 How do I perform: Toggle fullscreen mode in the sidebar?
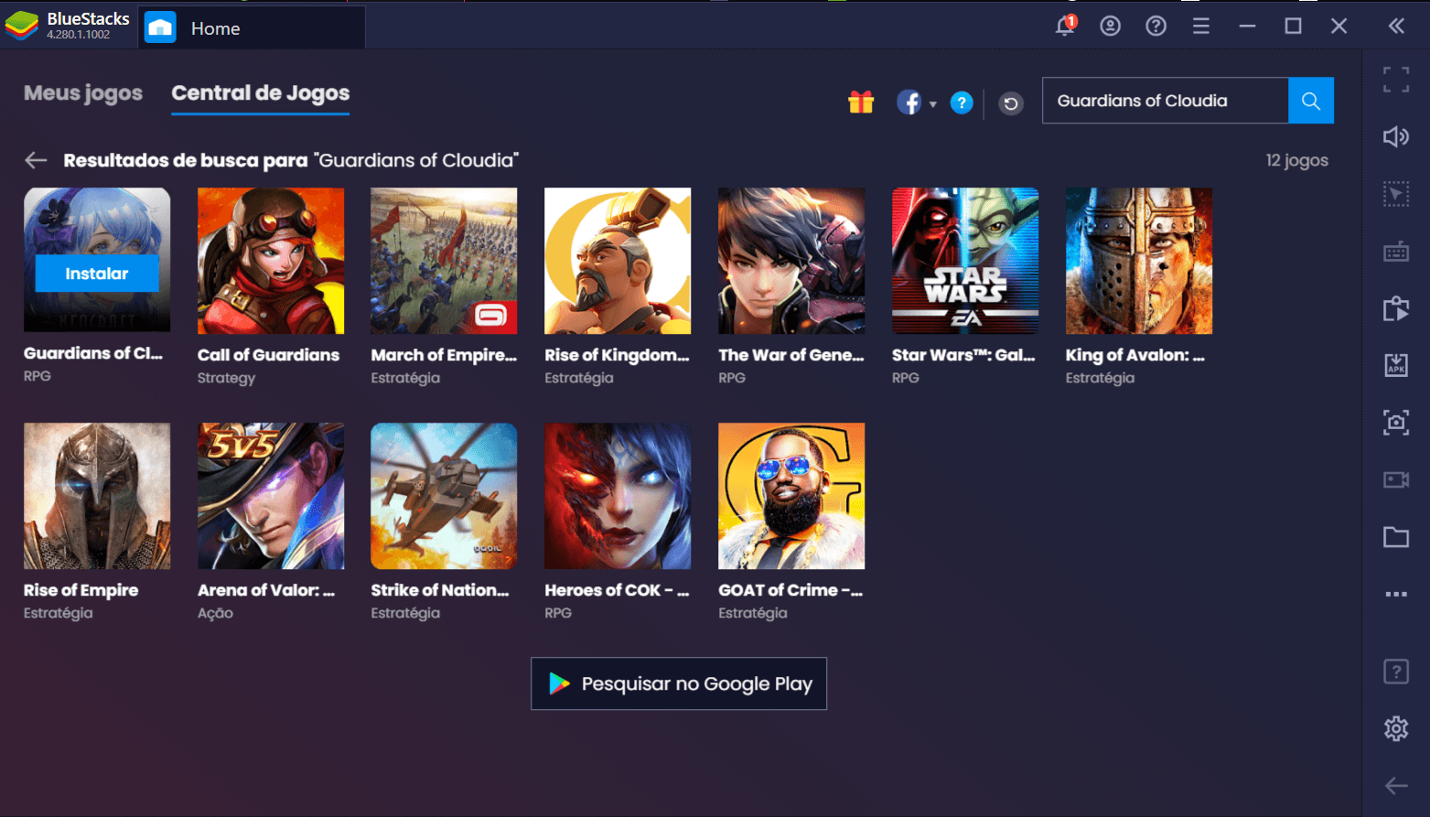tap(1396, 80)
